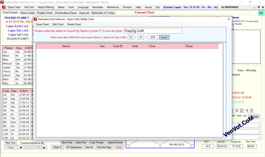Switch to the Vimshottary Dasa tab
The height and width of the screenshot is (157, 265).
tap(65, 12)
